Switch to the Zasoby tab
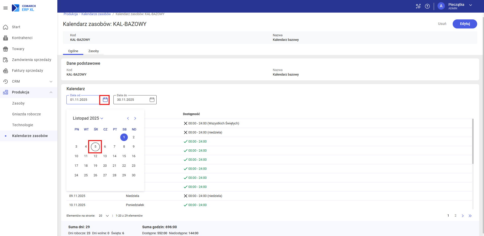Image resolution: width=484 pixels, height=236 pixels. [x=93, y=51]
